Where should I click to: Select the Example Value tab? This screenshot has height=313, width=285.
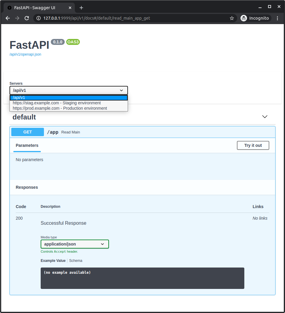(x=53, y=261)
